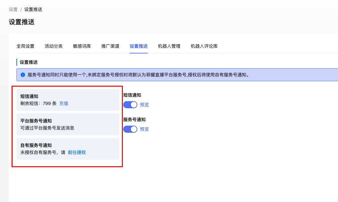This screenshot has width=338, height=202.
Task: Open the 全局设置 tab
Action: [x=25, y=46]
